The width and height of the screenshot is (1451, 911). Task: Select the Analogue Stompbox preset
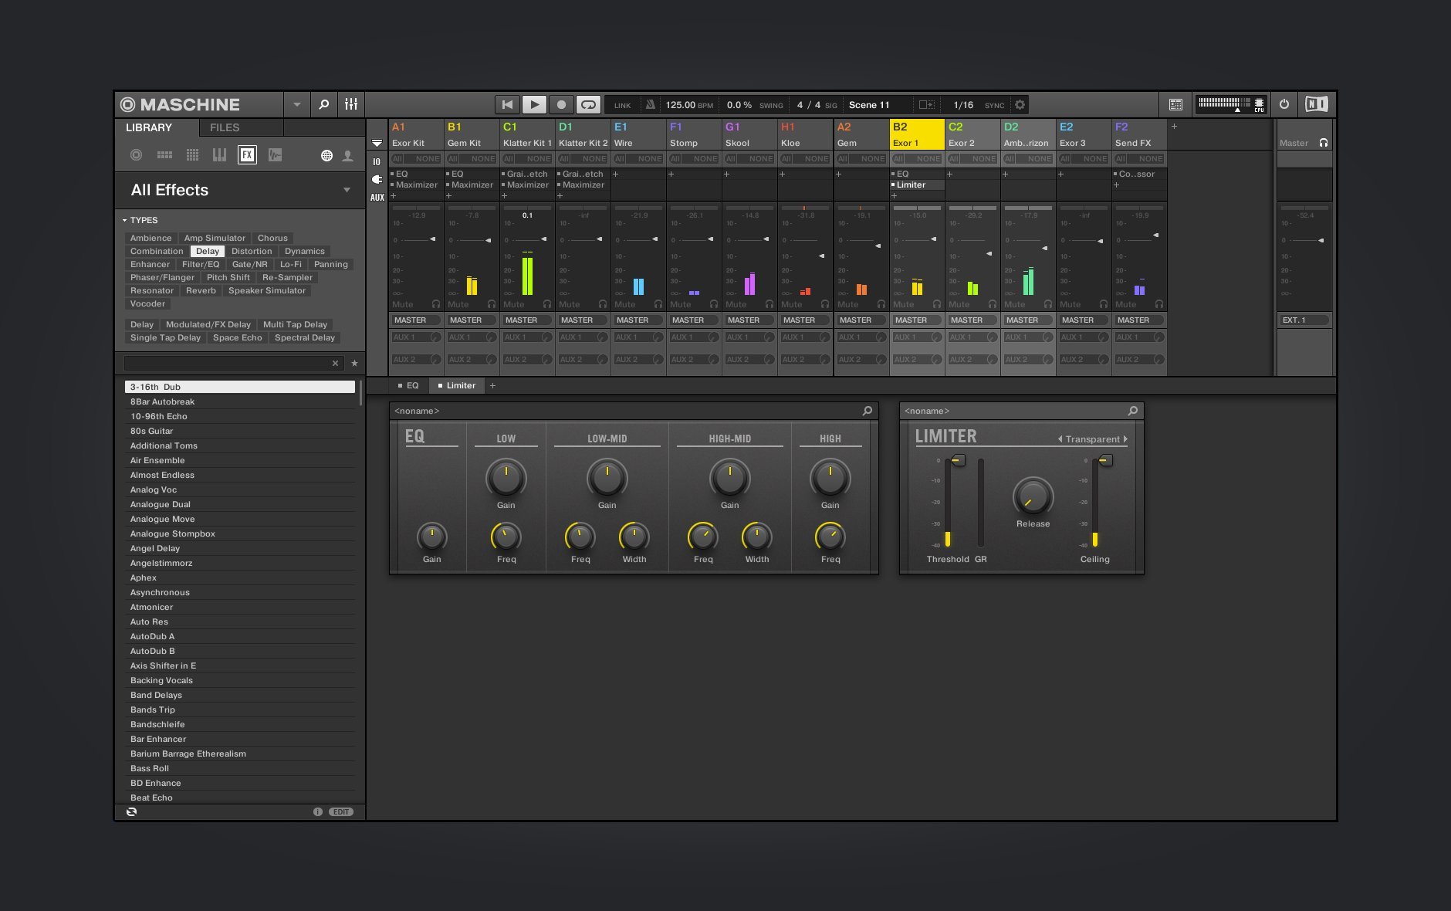pyautogui.click(x=173, y=534)
